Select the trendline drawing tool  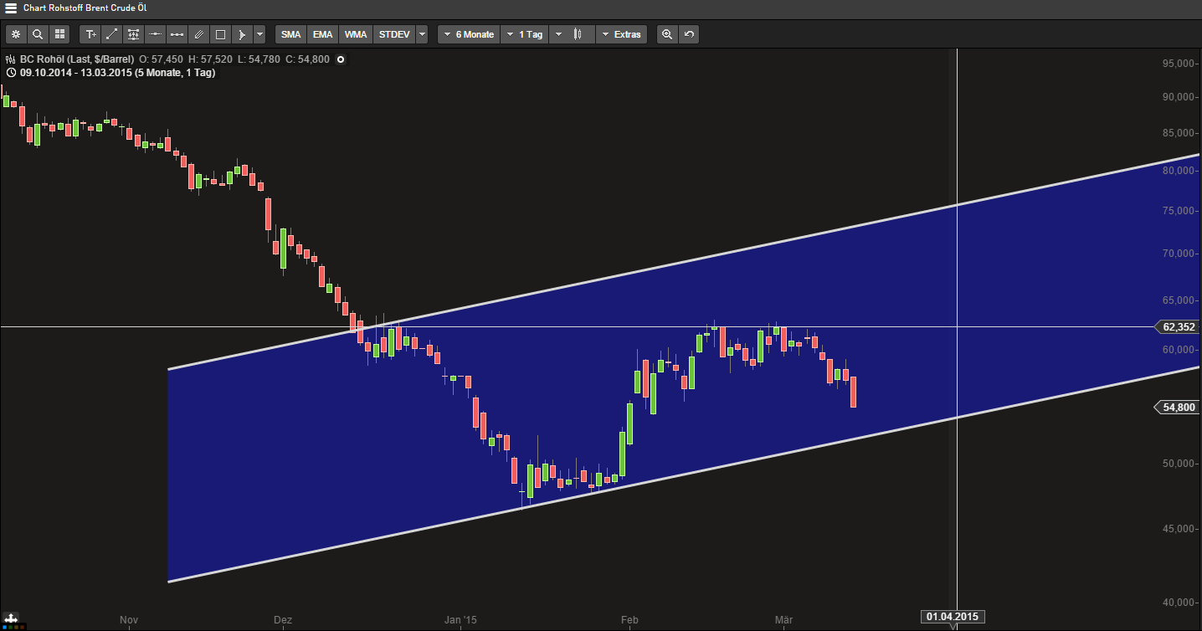(111, 33)
